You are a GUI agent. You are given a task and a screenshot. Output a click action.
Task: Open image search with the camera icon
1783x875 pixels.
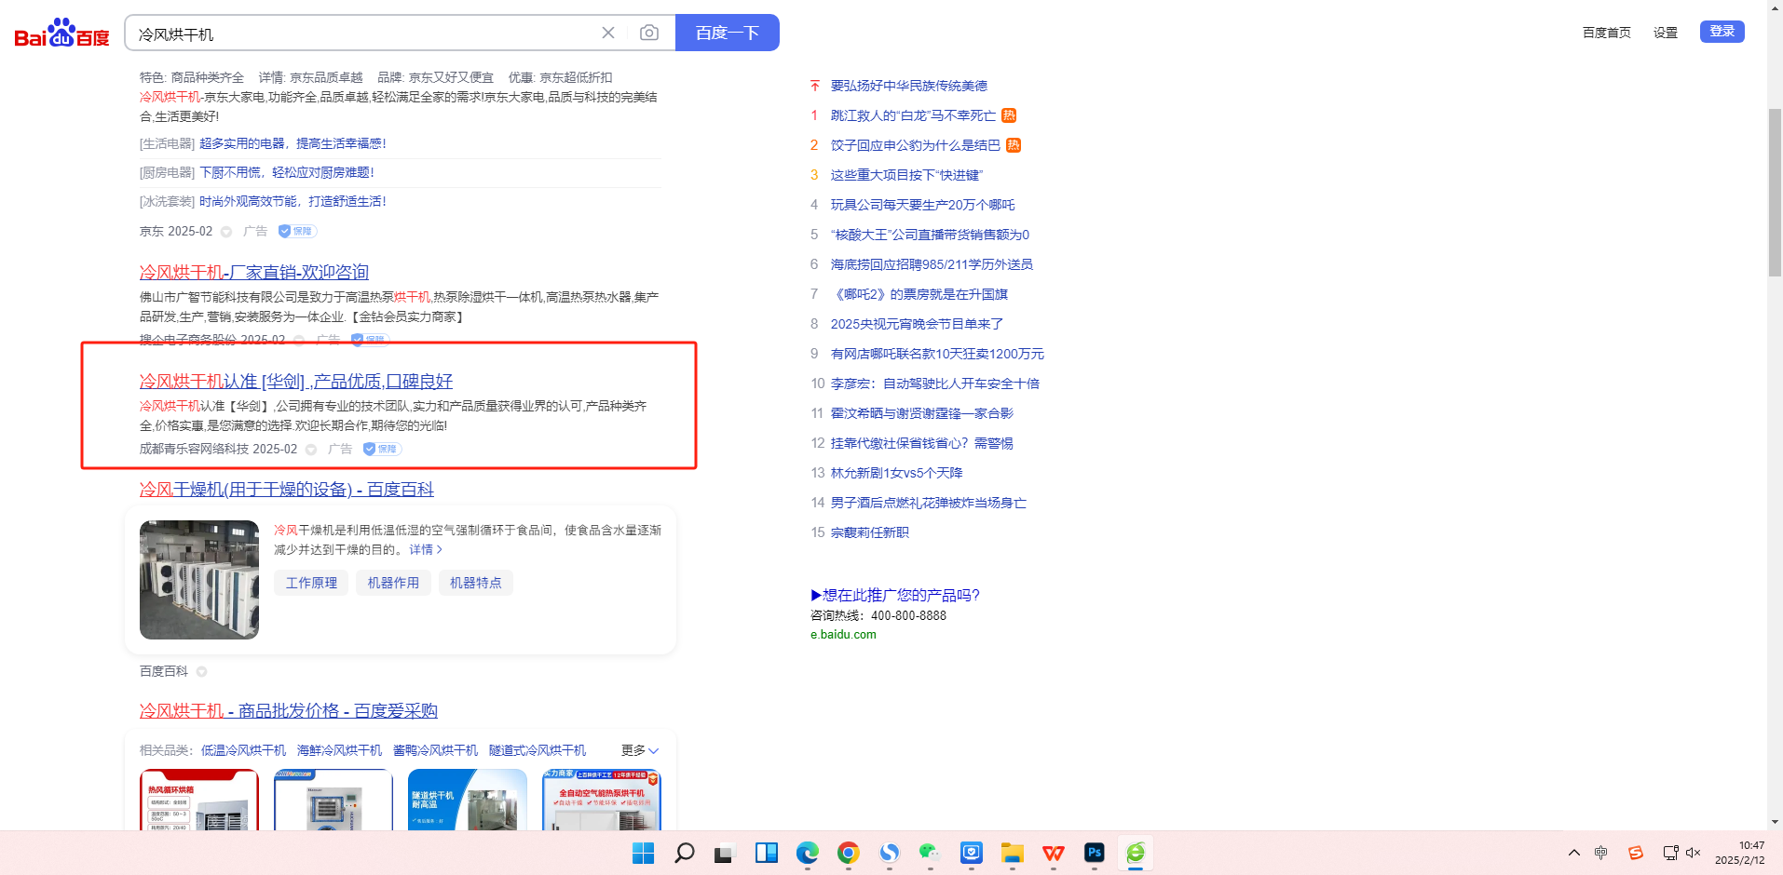pyautogui.click(x=649, y=33)
